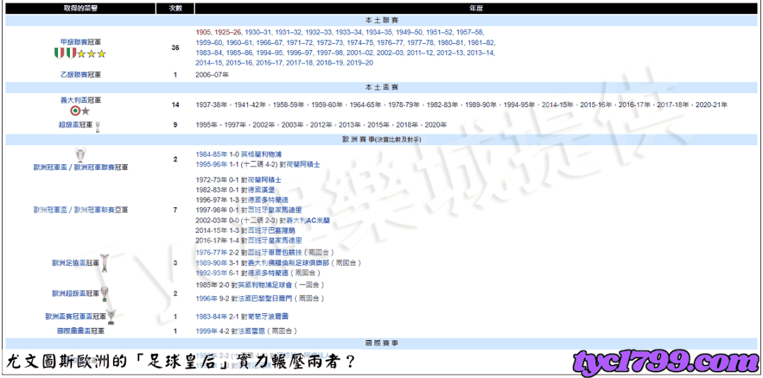Open the red 1905 season link
763x378 pixels.
pyautogui.click(x=203, y=32)
